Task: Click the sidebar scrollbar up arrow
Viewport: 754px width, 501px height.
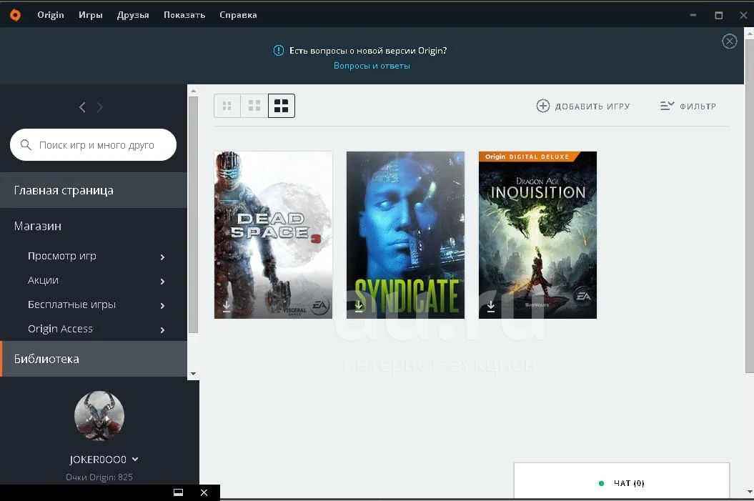Action: (193, 90)
